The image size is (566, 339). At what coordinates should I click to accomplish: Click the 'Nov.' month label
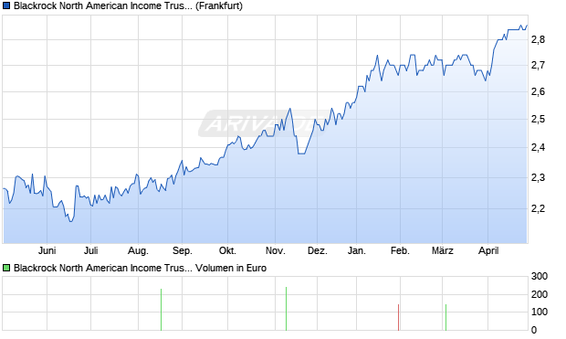pyautogui.click(x=276, y=250)
